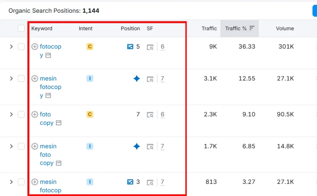Click Informational intent badge in 12.55 row
Screen dimensions: 317x196
(x=90, y=78)
